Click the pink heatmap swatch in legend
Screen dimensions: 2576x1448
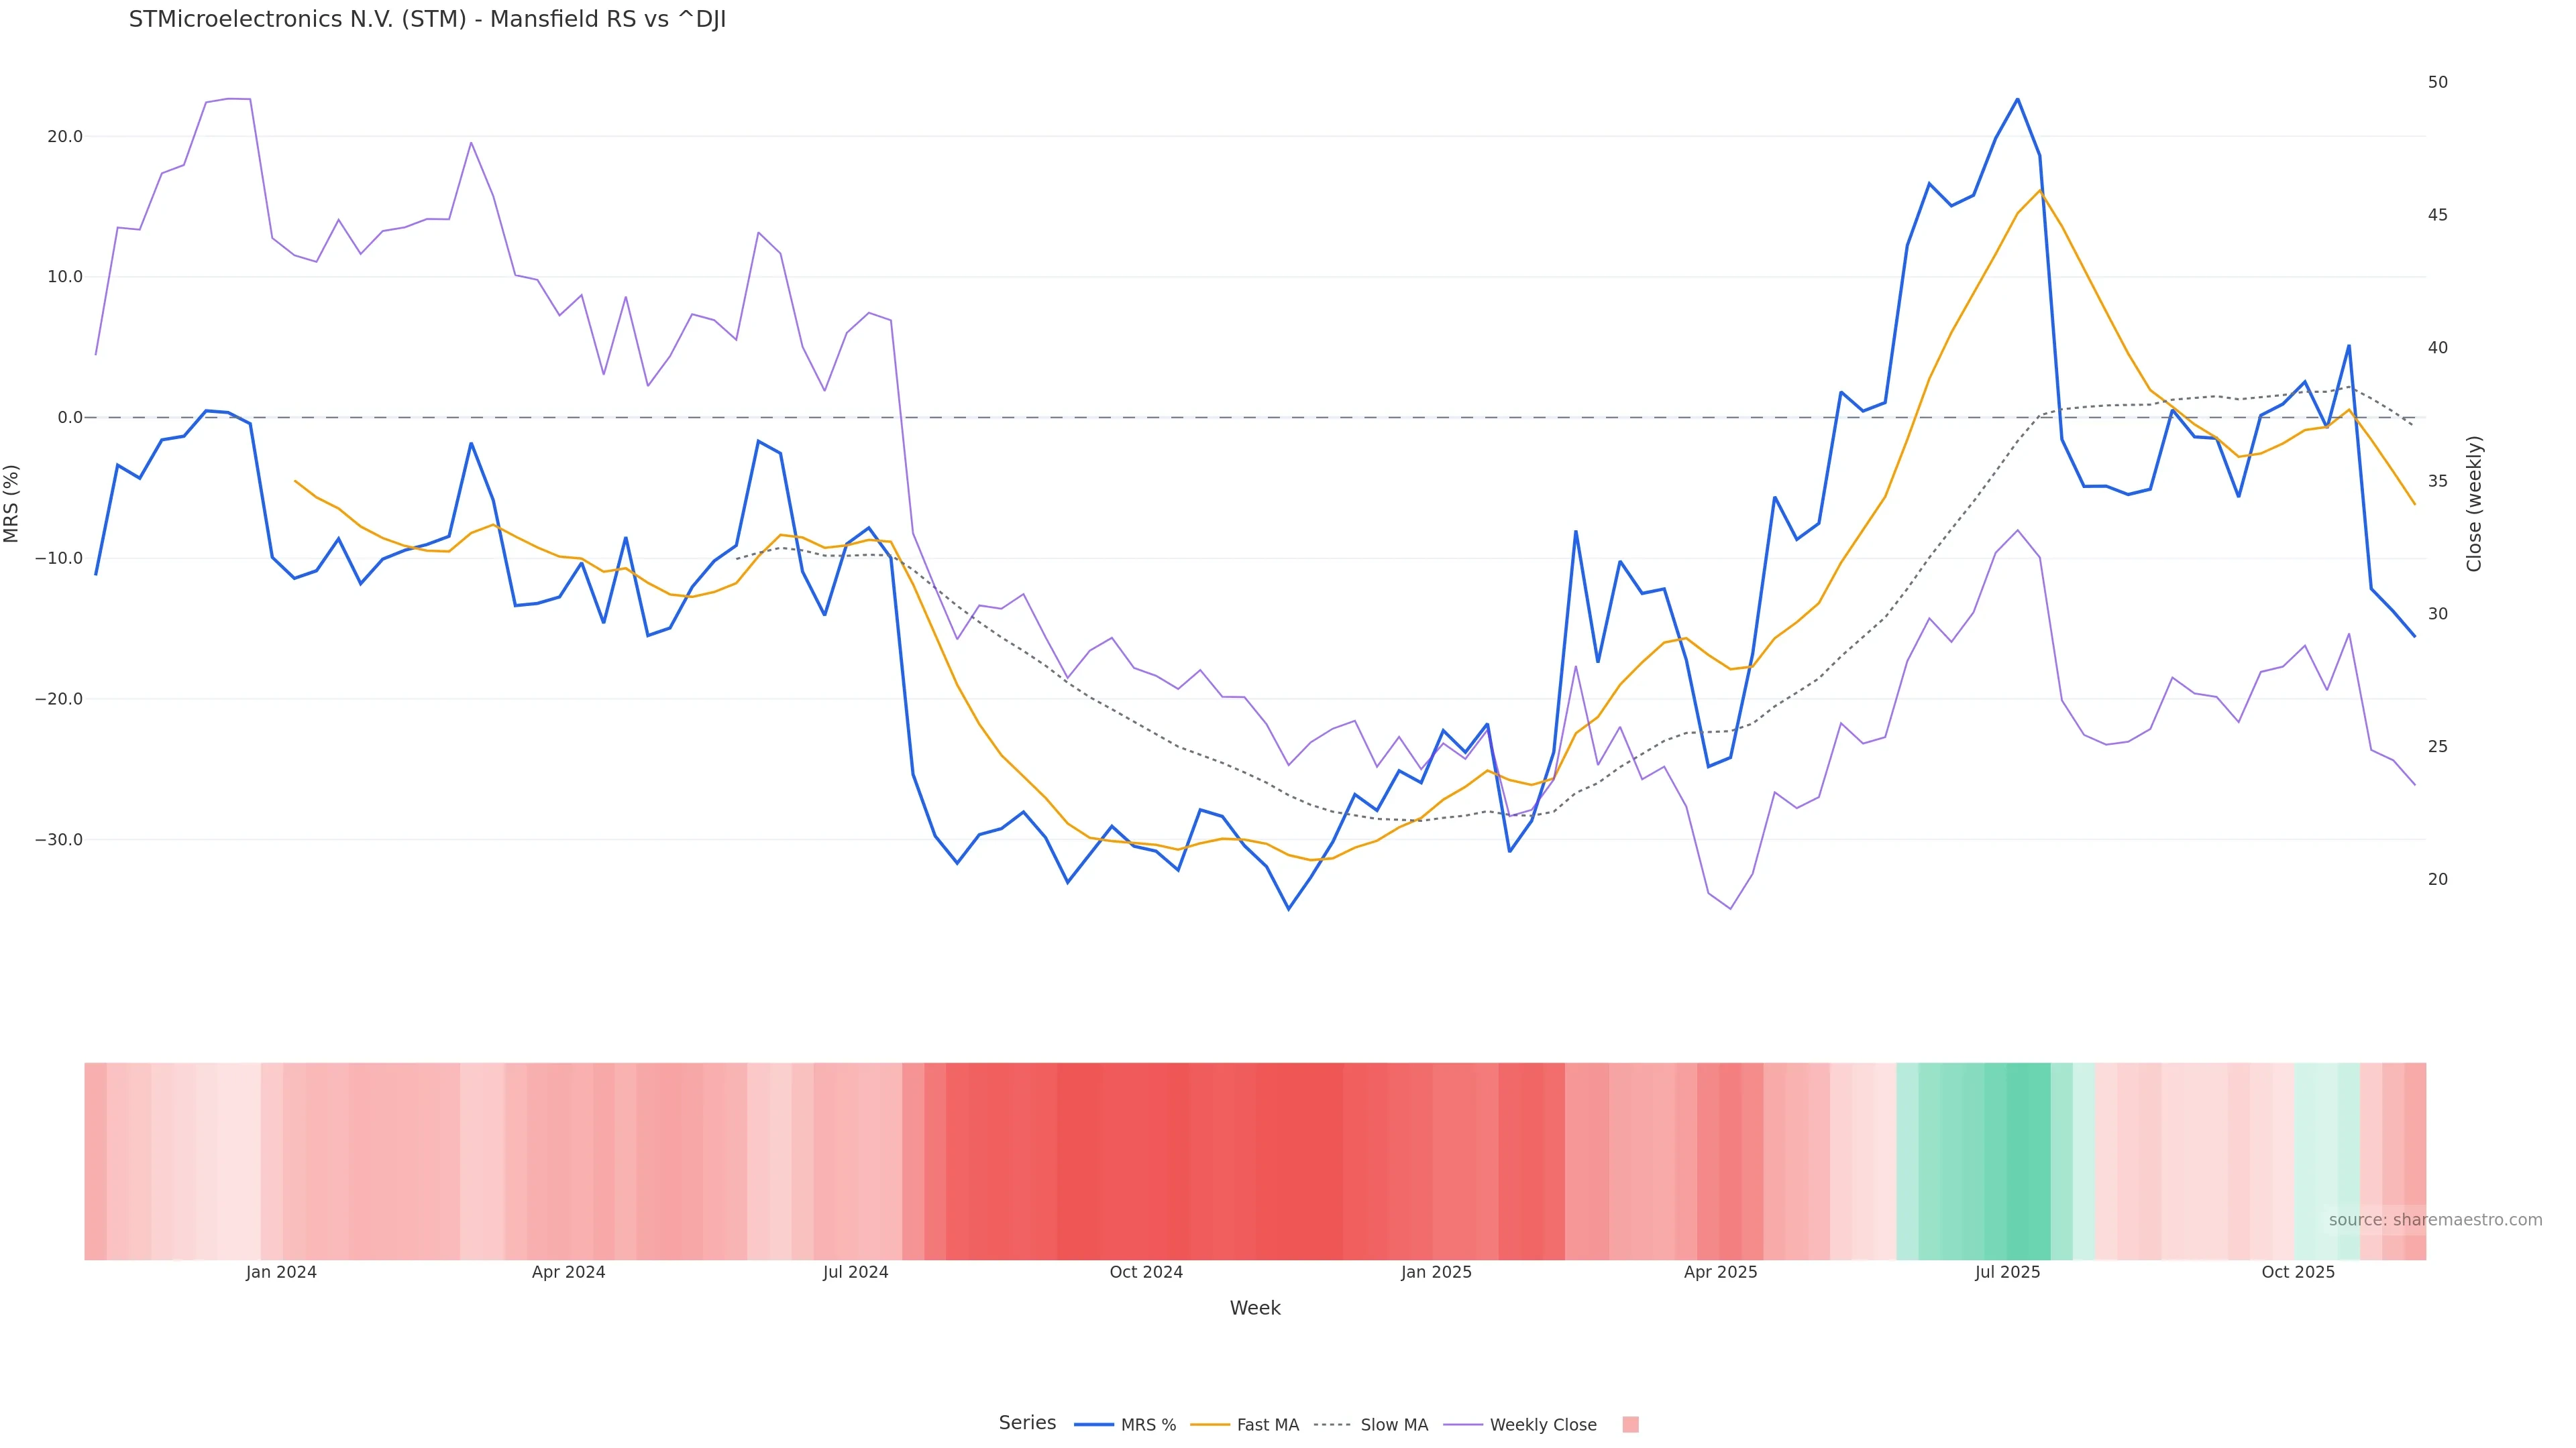coord(1630,1425)
